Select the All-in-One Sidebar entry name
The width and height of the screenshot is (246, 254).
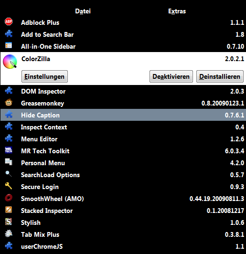48,46
